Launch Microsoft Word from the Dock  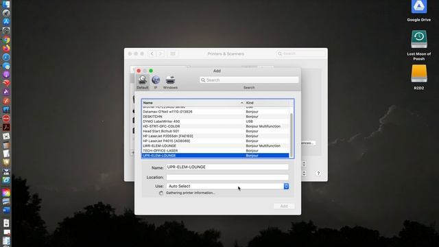(6, 210)
